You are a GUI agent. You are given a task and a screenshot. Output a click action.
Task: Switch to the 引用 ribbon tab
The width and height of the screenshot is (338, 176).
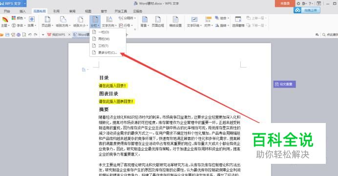(x=56, y=11)
